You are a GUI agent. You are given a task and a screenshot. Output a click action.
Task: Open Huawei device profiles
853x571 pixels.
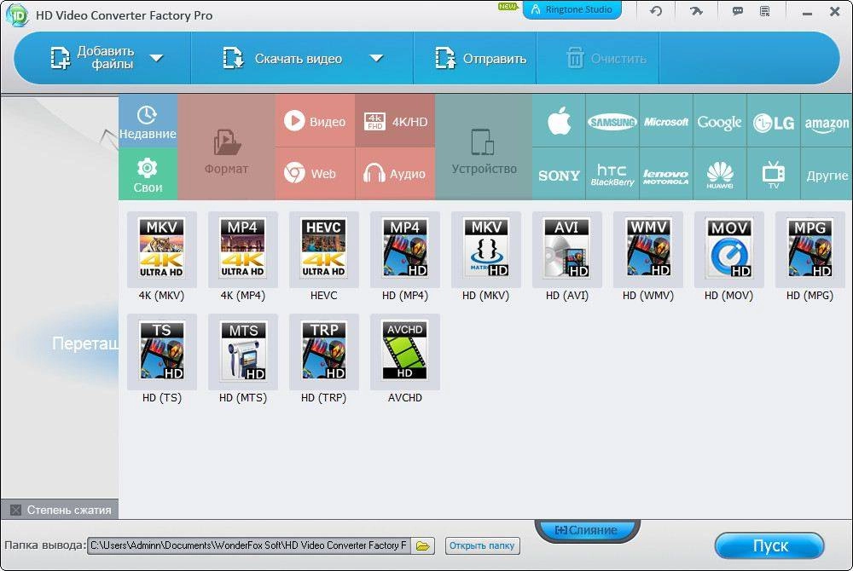click(720, 174)
